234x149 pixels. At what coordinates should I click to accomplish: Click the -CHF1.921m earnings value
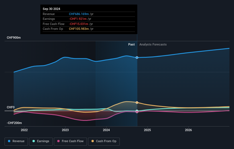(x=78, y=19)
